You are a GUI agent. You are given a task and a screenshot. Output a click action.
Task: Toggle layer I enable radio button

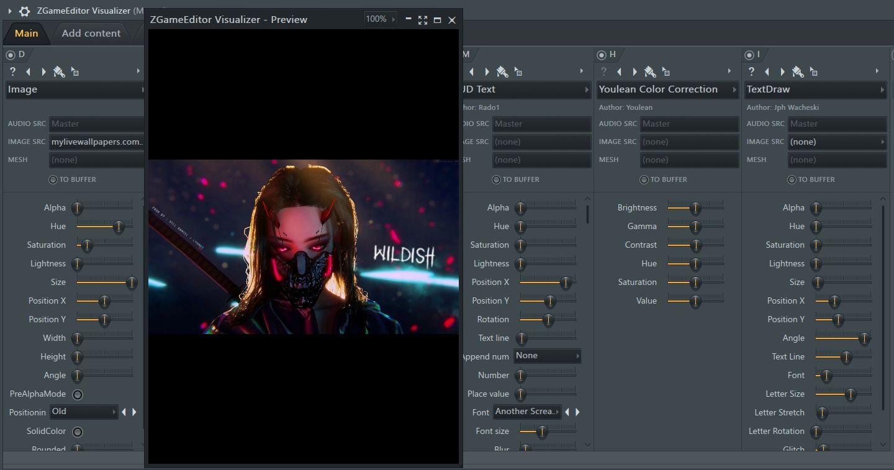coord(749,55)
